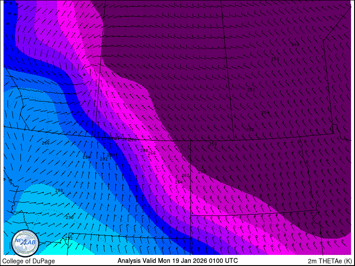The width and height of the screenshot is (355, 266).
Task: Click the 2m THETAe (K) title
Action: (x=330, y=261)
